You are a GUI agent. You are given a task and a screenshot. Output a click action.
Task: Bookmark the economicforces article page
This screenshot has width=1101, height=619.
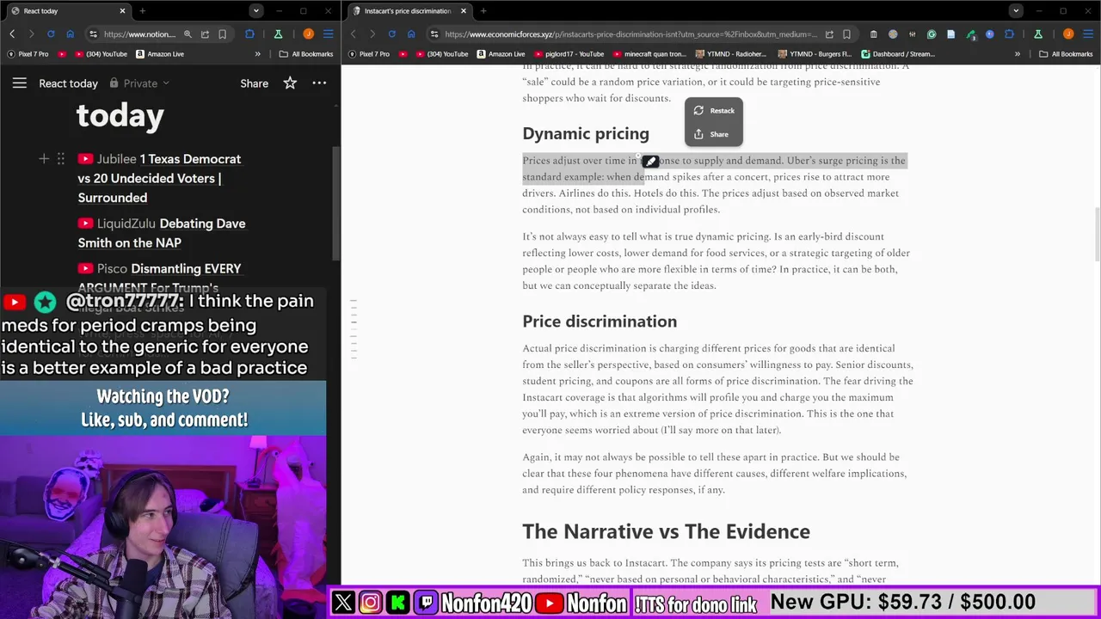click(x=846, y=34)
